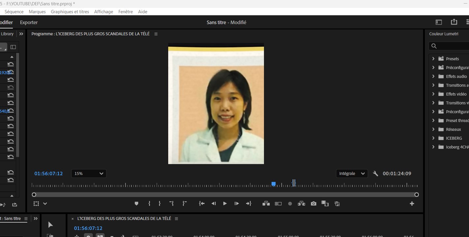This screenshot has height=237, width=469.
Task: Open the Intégrale playback resolution dropdown
Action: coord(352,173)
